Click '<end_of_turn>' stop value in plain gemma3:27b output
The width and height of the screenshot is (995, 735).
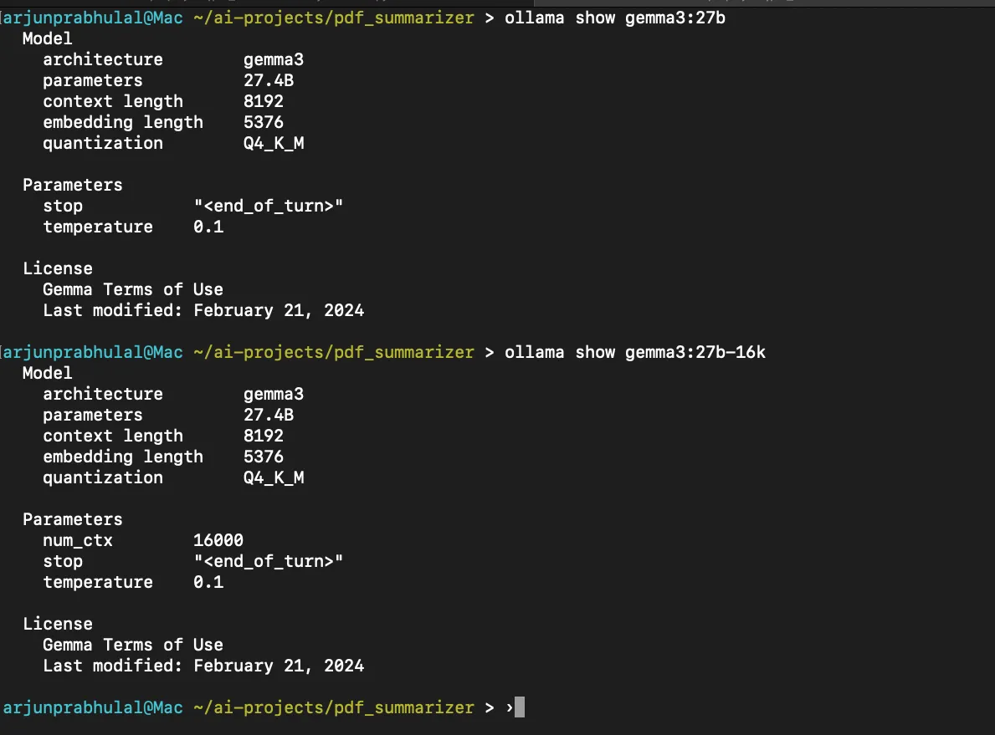coord(269,206)
